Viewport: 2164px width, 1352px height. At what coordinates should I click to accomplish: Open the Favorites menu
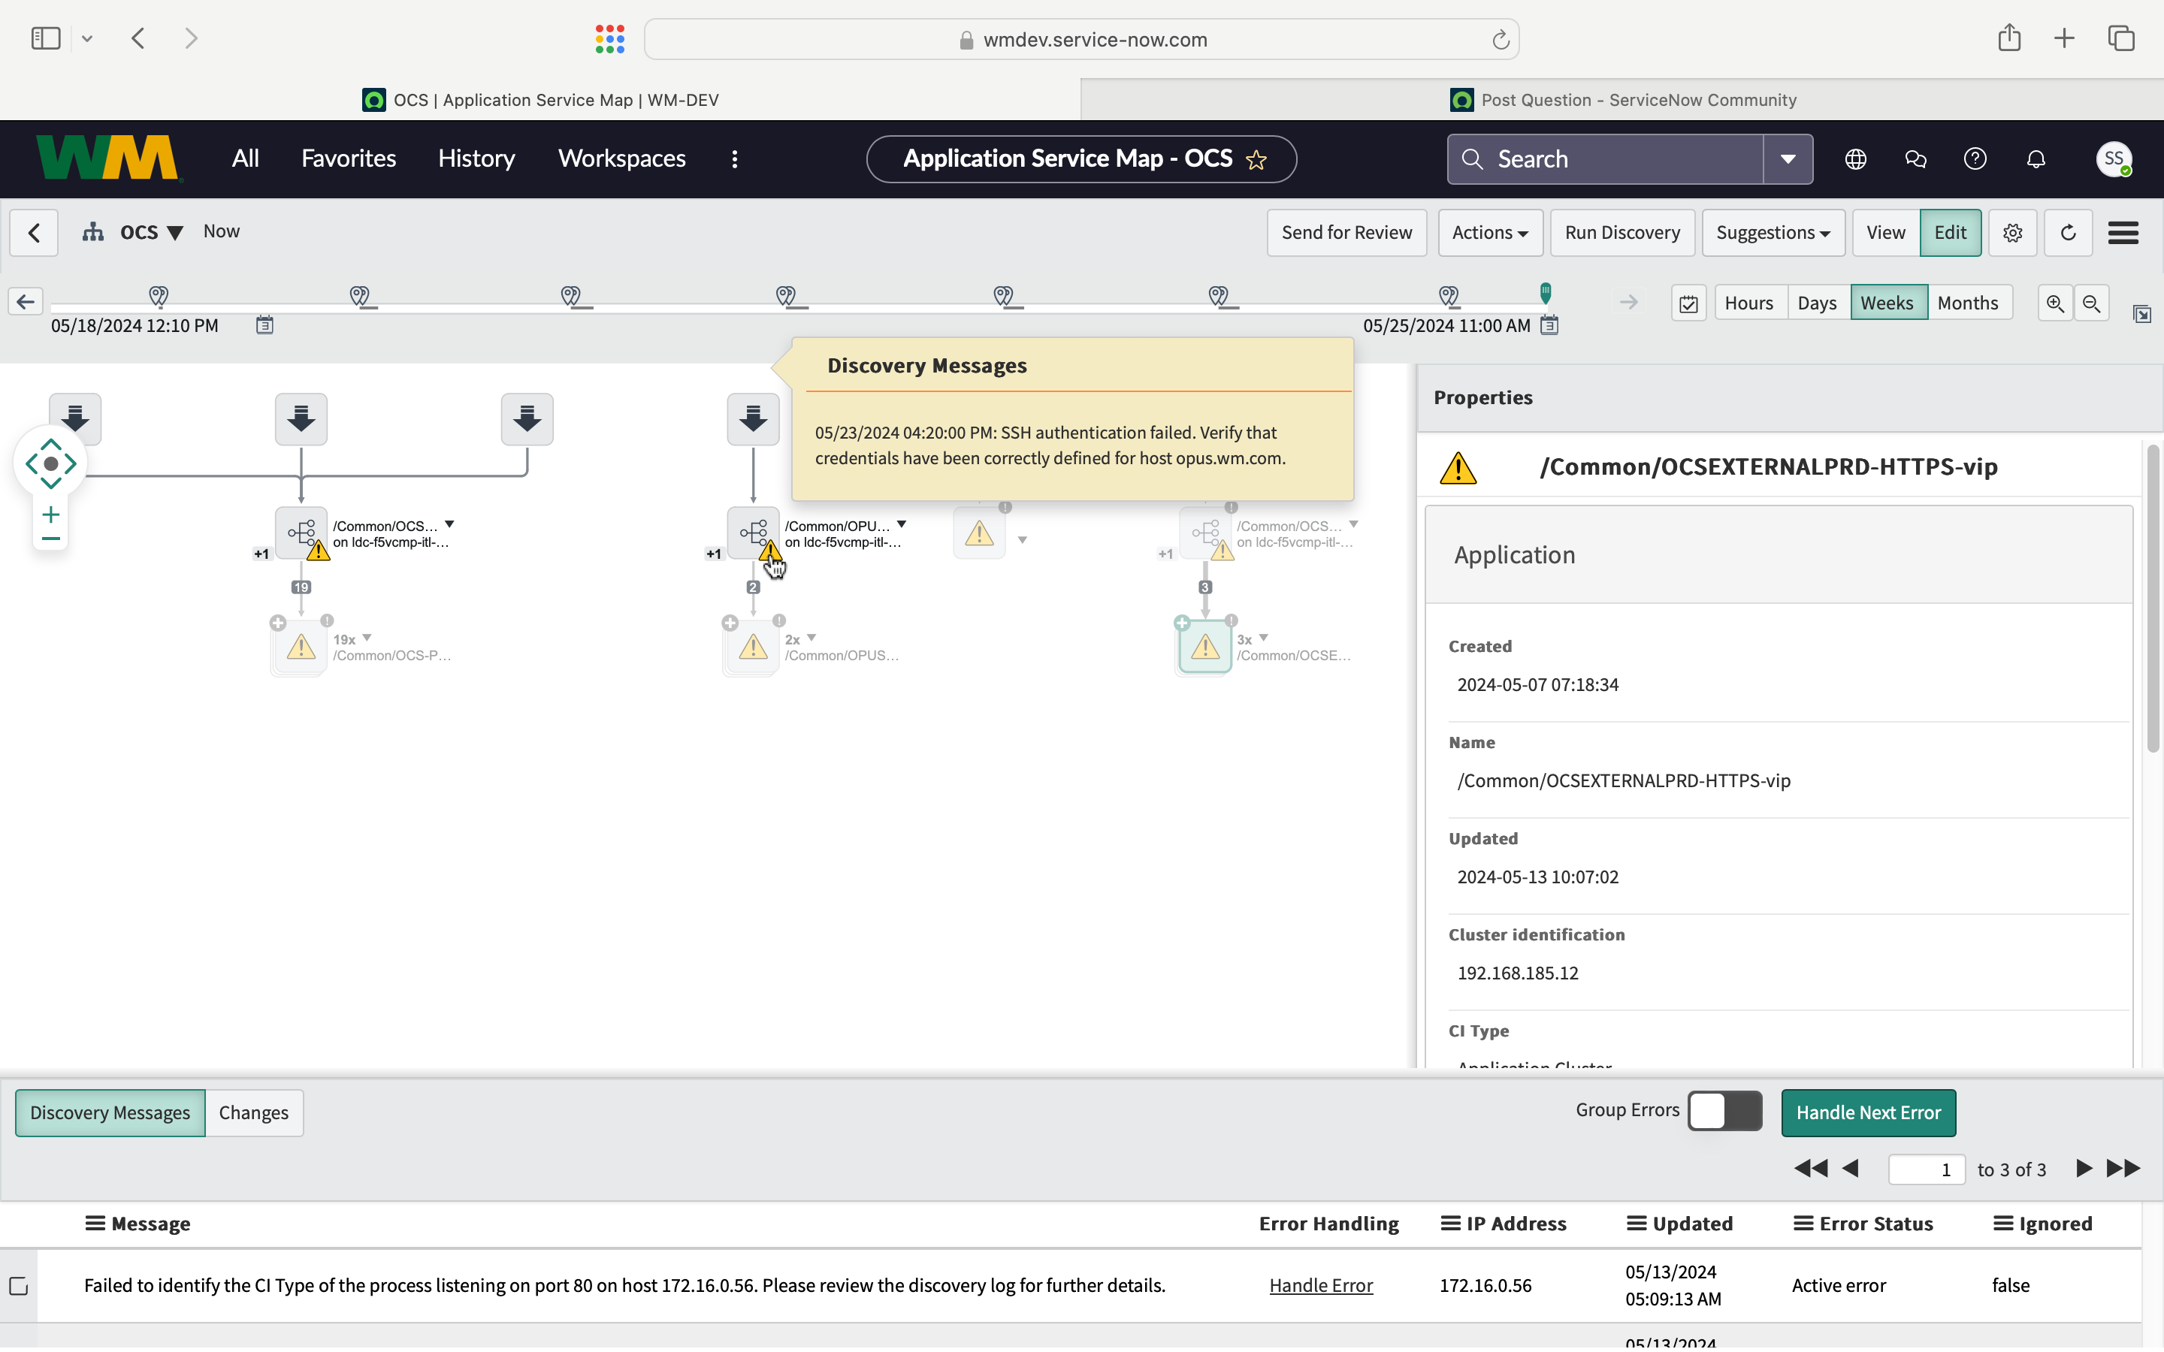coord(349,158)
